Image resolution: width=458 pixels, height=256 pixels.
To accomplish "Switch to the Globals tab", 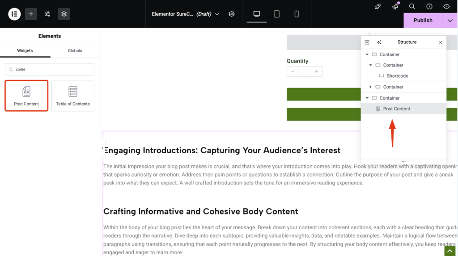I will pos(75,50).
